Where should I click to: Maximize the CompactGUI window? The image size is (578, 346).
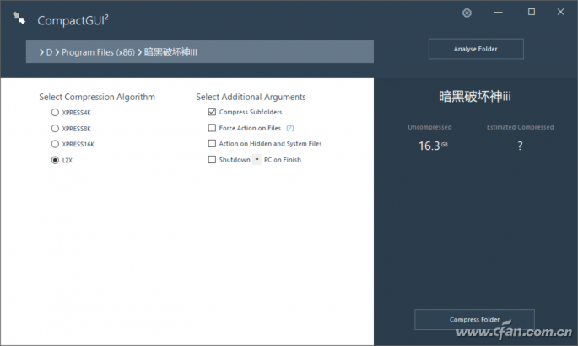(532, 12)
